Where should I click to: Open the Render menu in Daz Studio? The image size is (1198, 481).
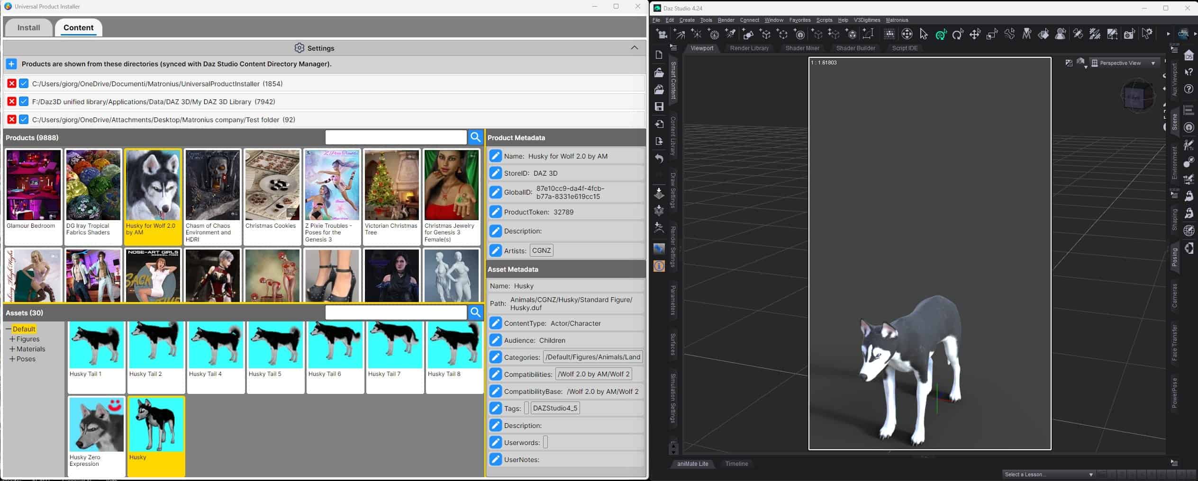point(726,20)
